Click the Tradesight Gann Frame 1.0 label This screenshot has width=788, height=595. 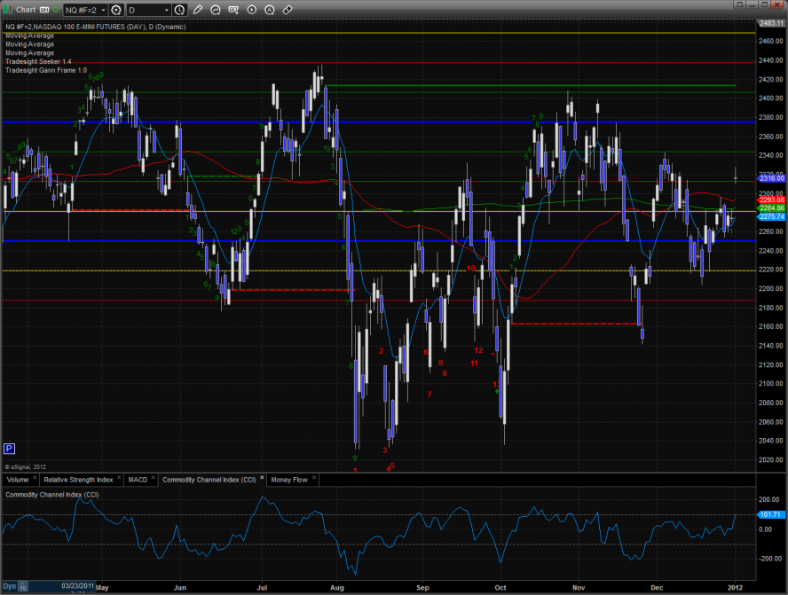pos(46,70)
